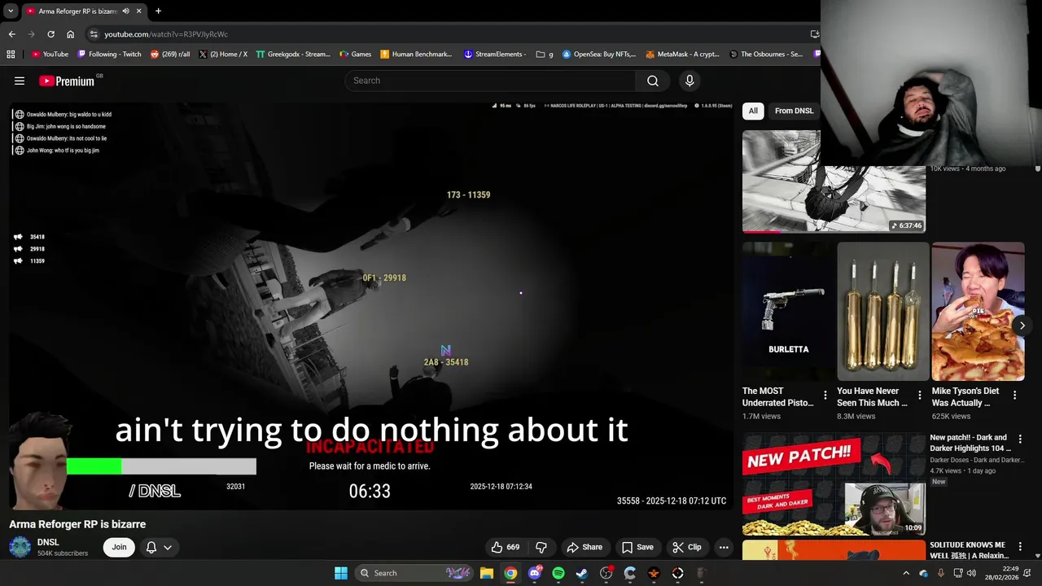Open the YouTube guide hamburger menu
The image size is (1042, 586).
click(20, 81)
